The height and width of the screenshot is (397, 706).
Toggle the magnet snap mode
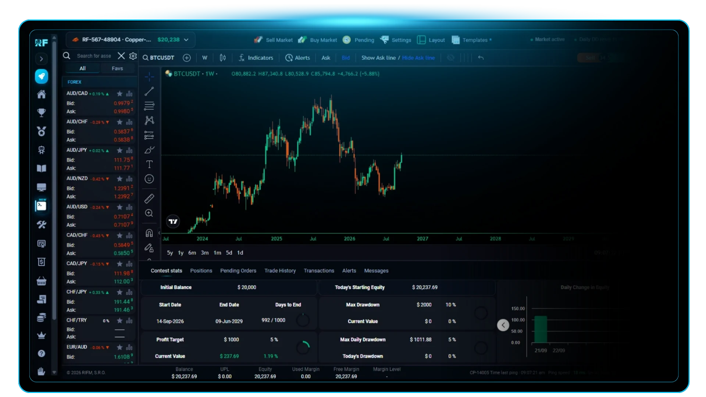[149, 233]
